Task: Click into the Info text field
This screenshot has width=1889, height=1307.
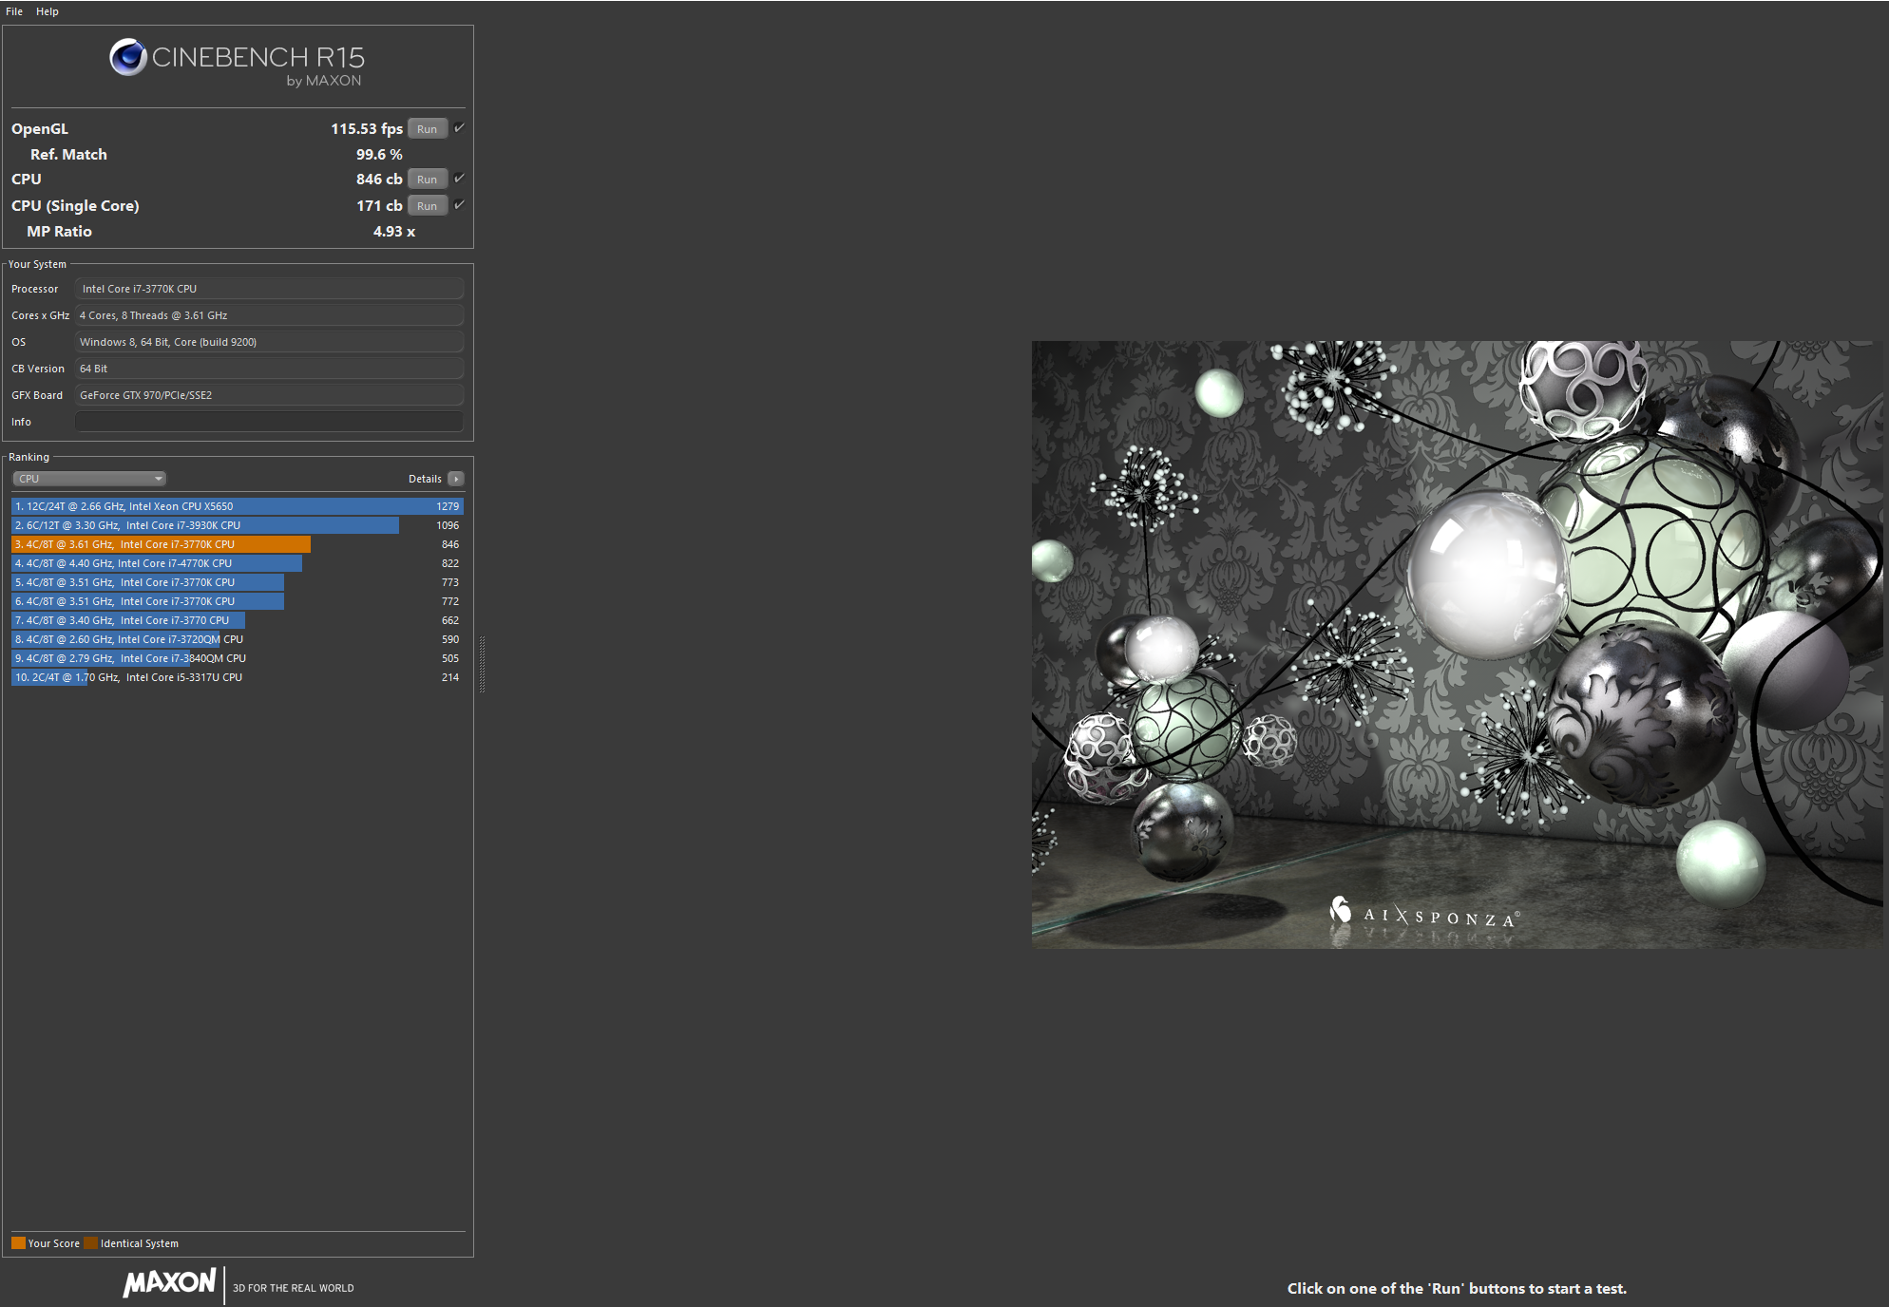Action: (269, 422)
